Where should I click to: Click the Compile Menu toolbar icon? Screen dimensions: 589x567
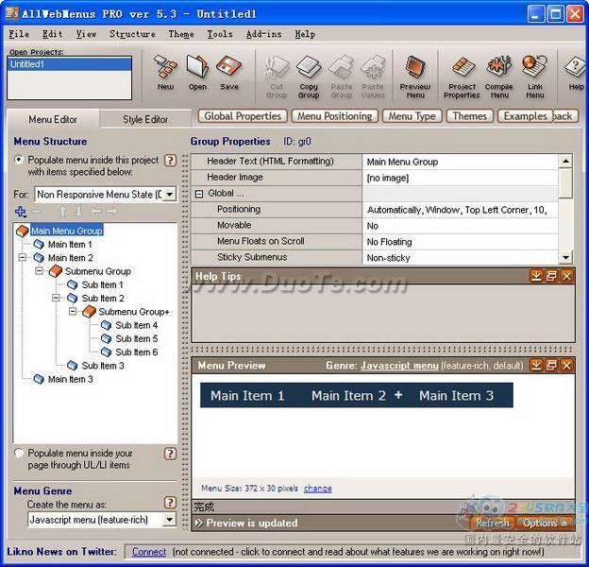pyautogui.click(x=498, y=77)
